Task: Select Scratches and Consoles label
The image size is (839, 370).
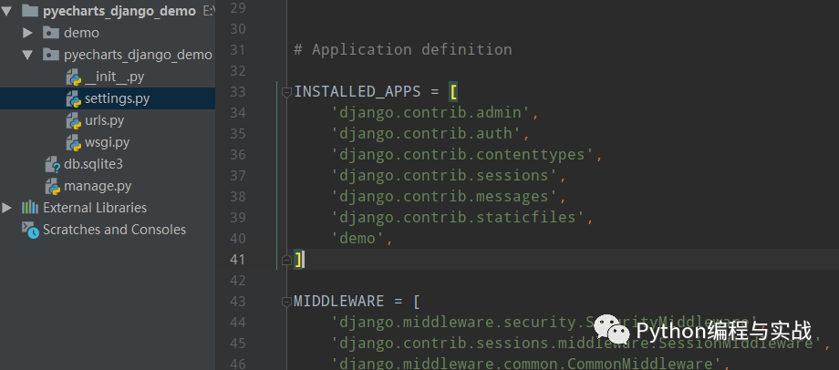Action: coord(115,230)
